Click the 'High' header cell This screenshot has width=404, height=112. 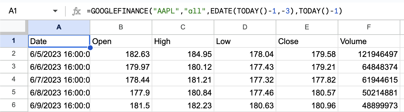point(183,41)
